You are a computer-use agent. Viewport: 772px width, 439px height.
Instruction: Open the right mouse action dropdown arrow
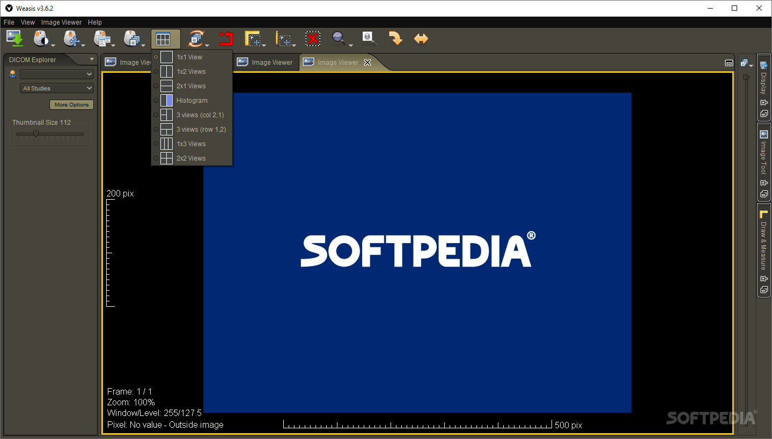113,46
